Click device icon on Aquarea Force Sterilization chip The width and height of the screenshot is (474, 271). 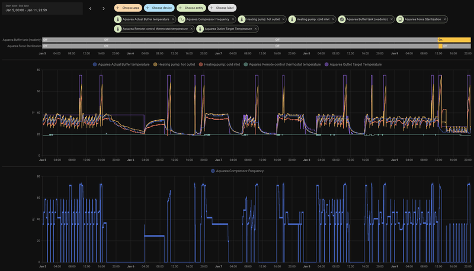[x=401, y=20]
